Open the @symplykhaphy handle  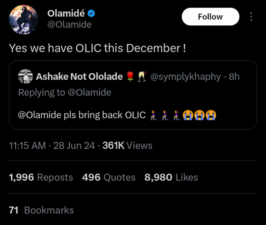pyautogui.click(x=185, y=77)
